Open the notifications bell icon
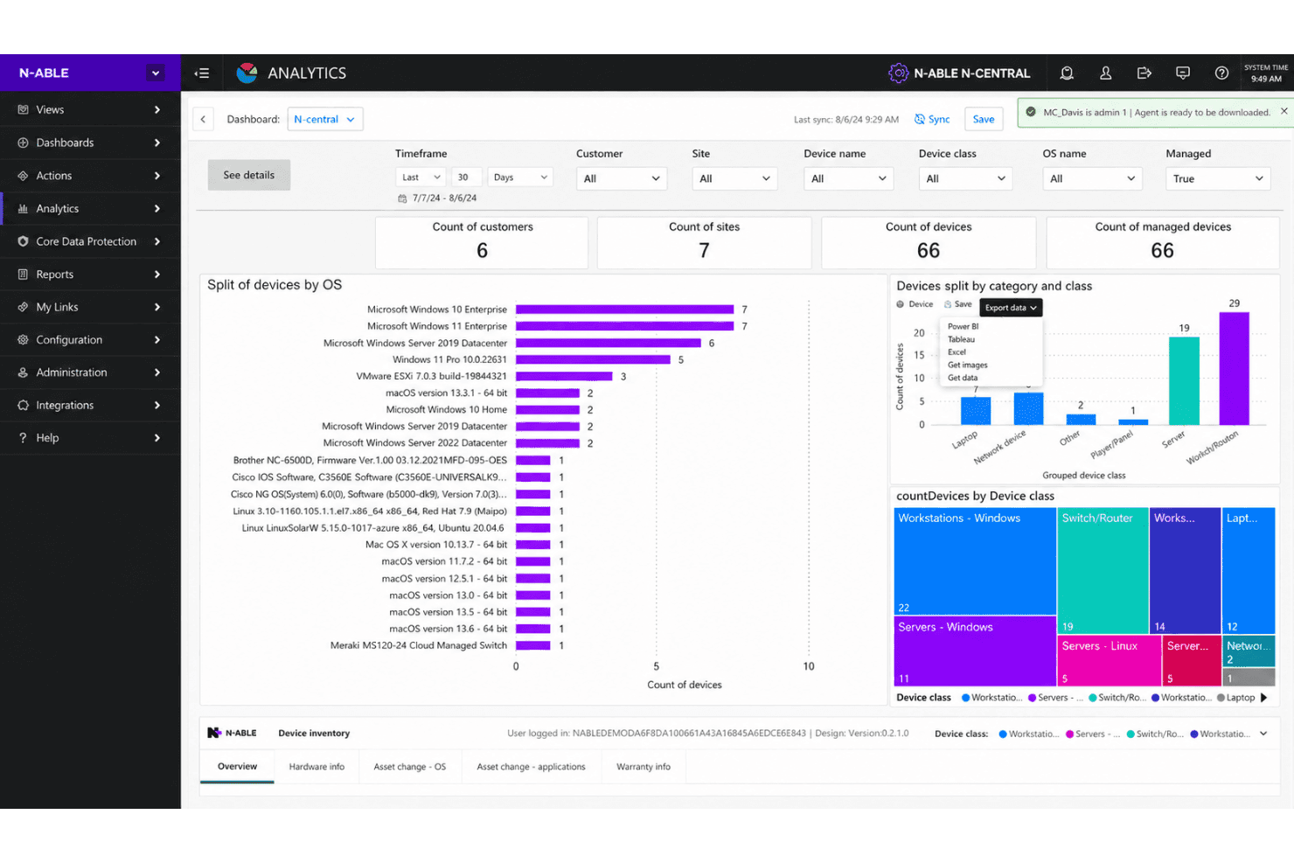 [1067, 73]
